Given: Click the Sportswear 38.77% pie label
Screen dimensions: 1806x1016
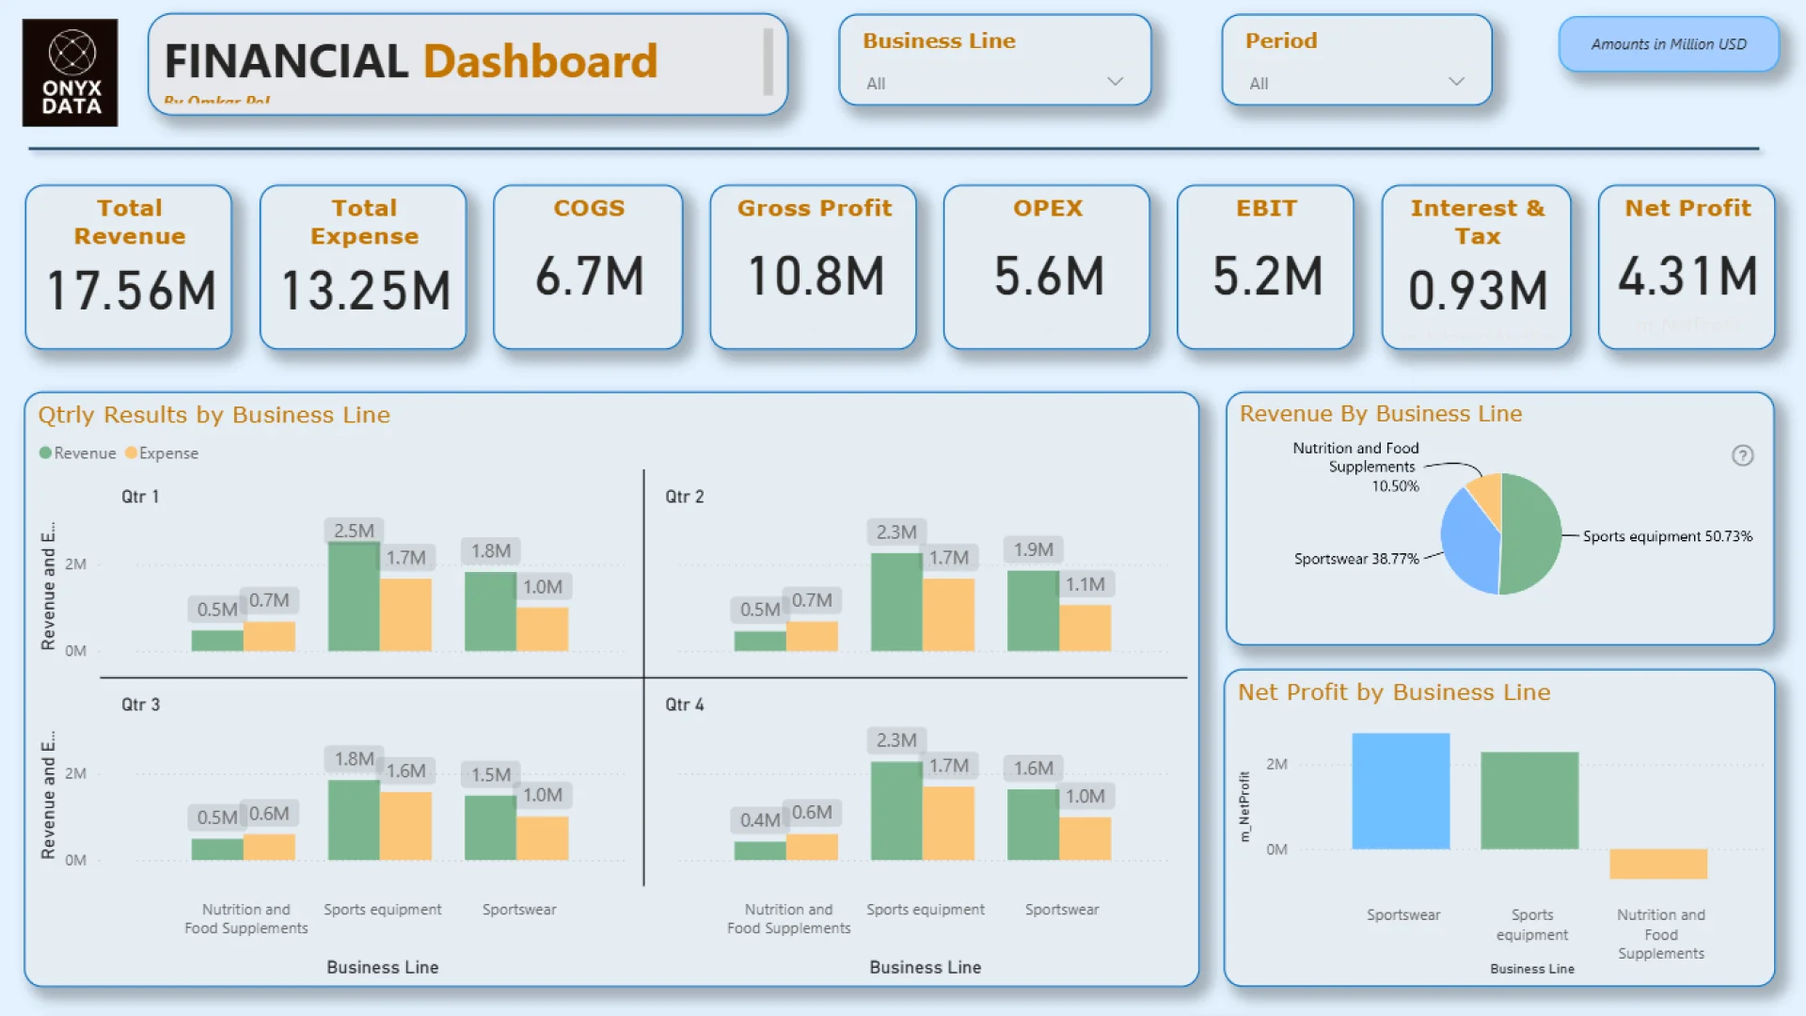Looking at the screenshot, I should coord(1356,559).
